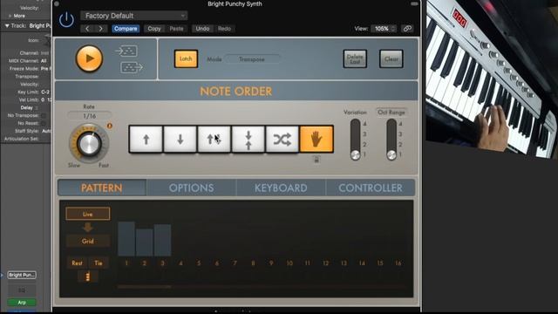Viewport: 558px width, 314px height.
Task: Click the Variation slider handle
Action: click(x=355, y=155)
